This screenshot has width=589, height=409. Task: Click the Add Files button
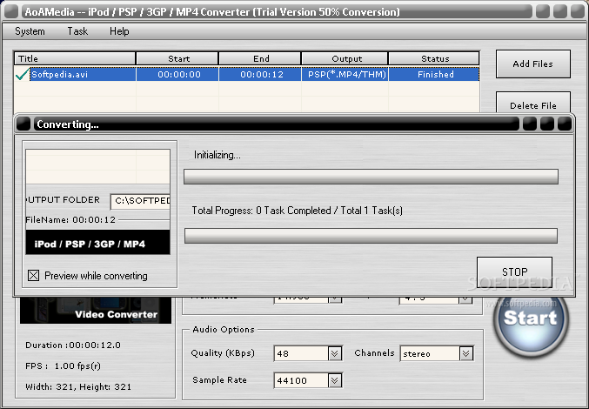[x=533, y=64]
